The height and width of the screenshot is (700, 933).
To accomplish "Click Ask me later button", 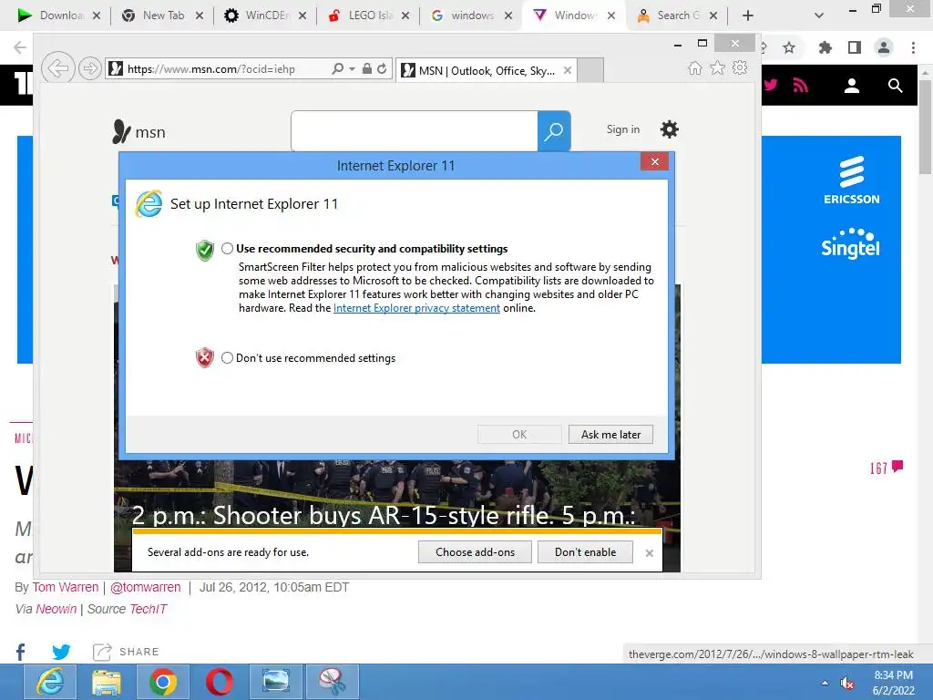I will tap(610, 435).
